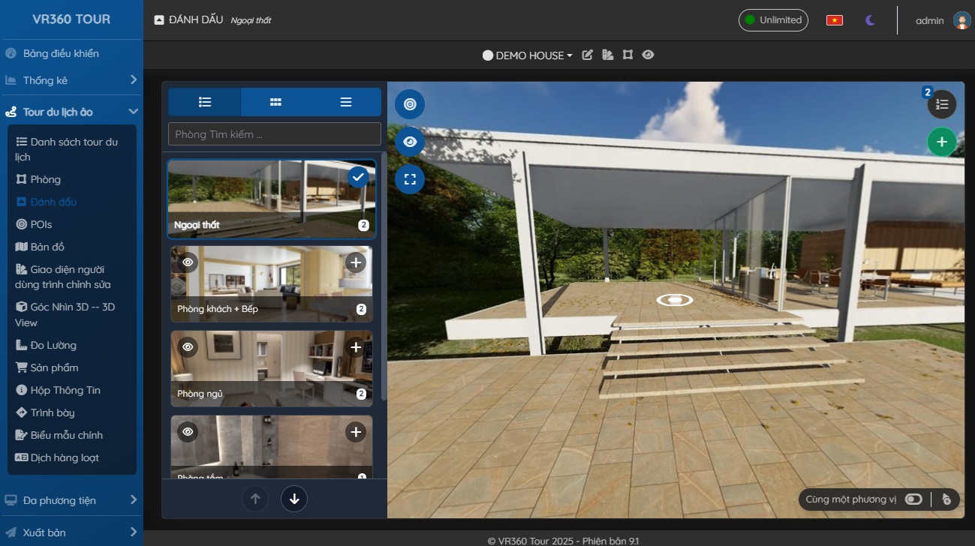Screen dimensions: 975x546
Task: Toggle the "Cùng một phương vị" switch
Action: [x=913, y=499]
